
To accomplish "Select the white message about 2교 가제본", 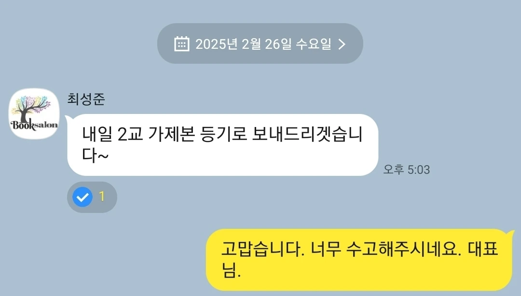I will click(x=222, y=145).
